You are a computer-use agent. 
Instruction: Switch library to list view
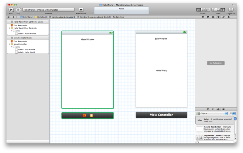click(x=234, y=113)
